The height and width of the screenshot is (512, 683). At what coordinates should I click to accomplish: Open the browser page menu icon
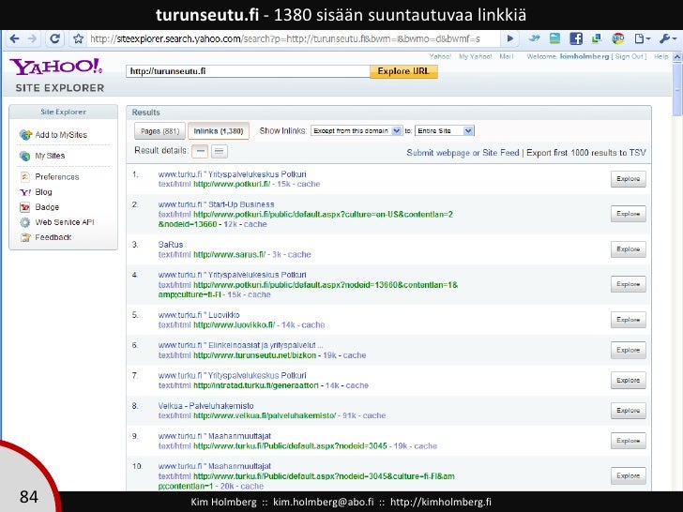(x=642, y=38)
